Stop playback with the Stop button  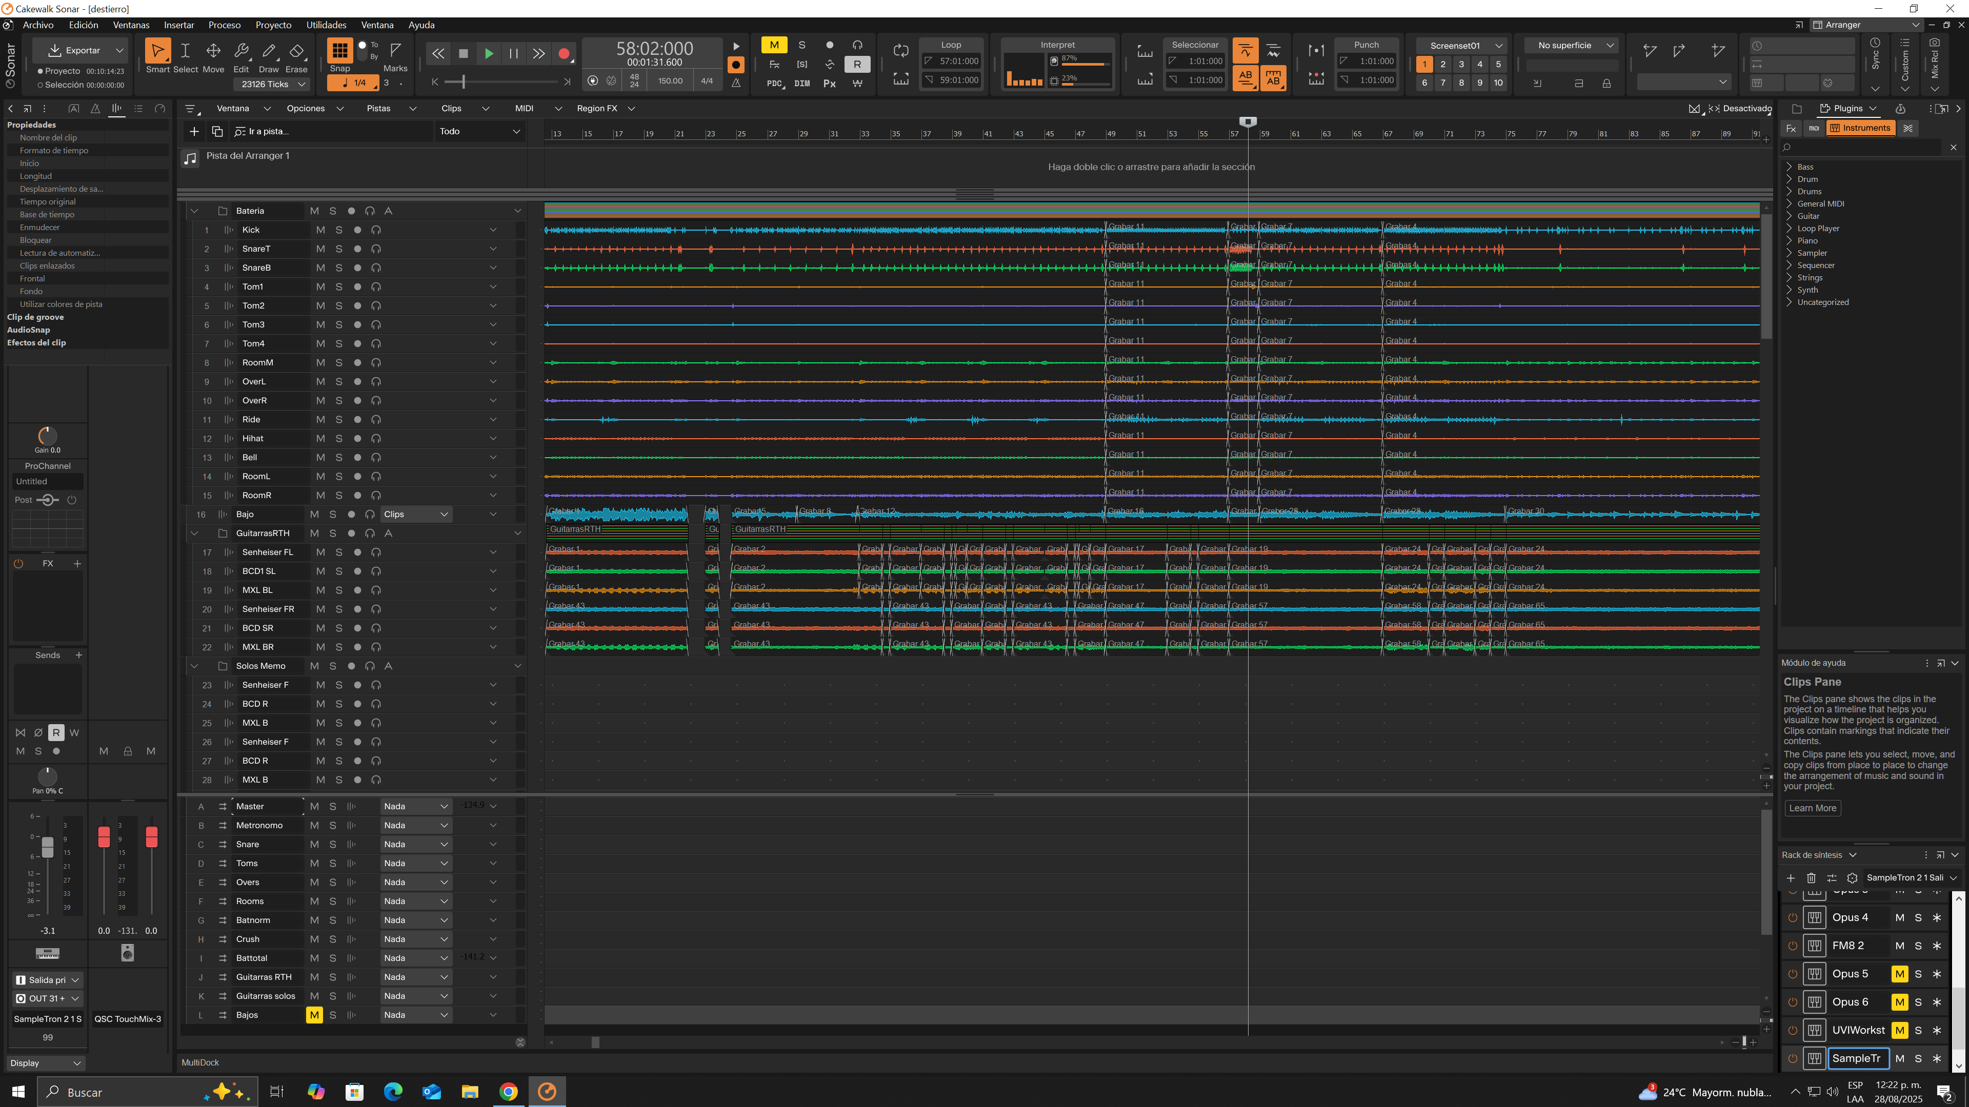click(x=463, y=53)
